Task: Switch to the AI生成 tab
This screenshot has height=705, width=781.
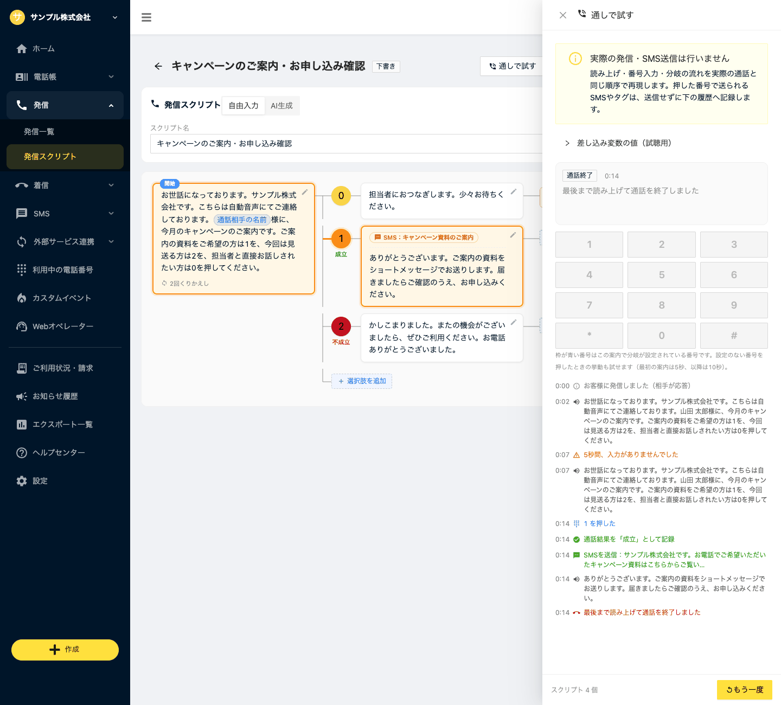Action: tap(281, 106)
